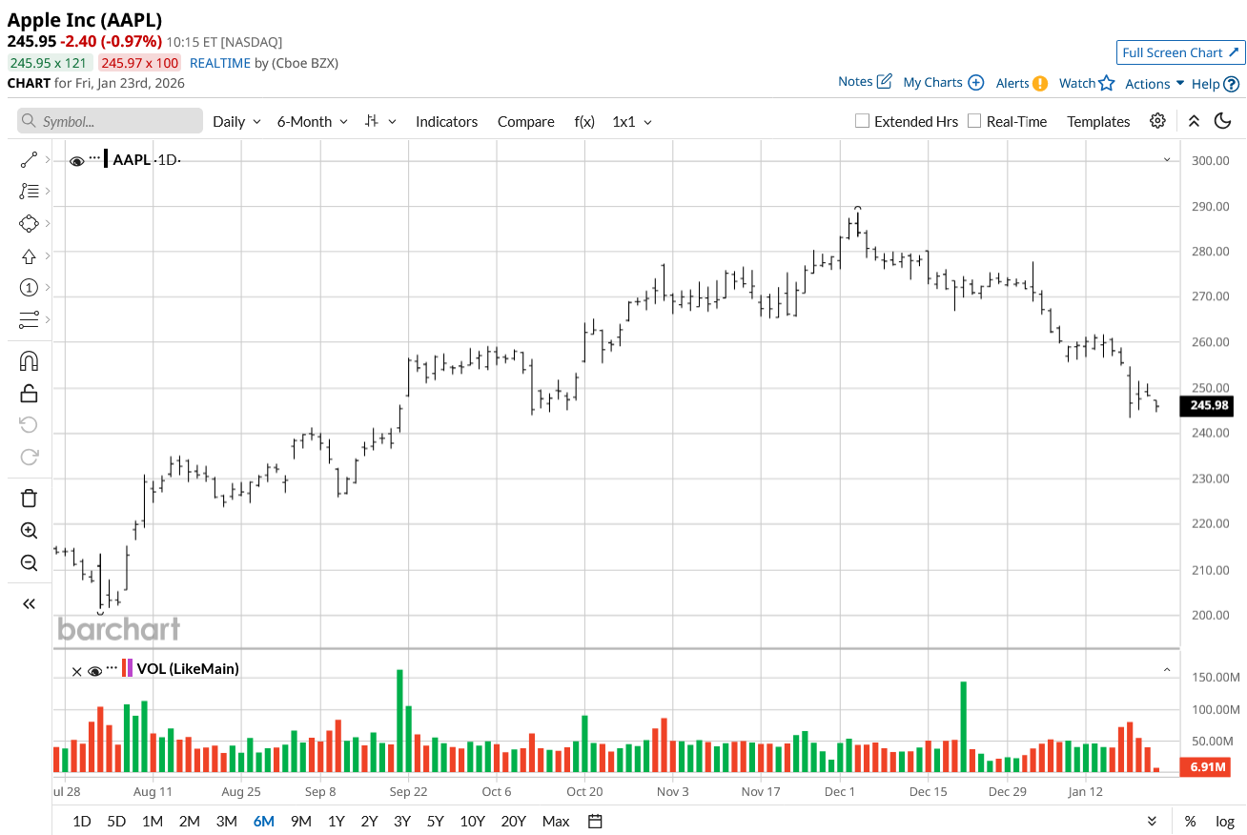Open VOL study more options dots
The height and width of the screenshot is (835, 1247).
pos(112,666)
